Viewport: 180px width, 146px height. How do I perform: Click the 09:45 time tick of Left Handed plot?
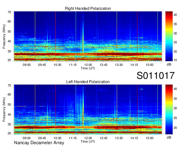pos(42,138)
